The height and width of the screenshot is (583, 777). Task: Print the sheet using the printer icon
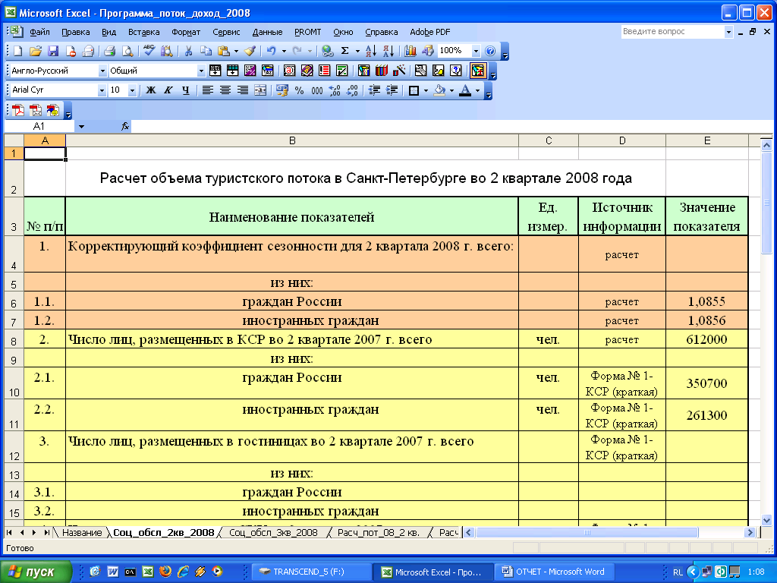[109, 51]
